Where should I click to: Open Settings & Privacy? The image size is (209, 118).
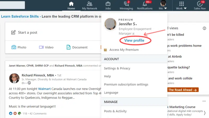click(x=117, y=68)
